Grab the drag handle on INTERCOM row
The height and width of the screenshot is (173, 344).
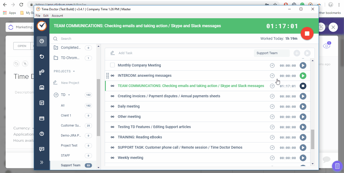(x=108, y=76)
